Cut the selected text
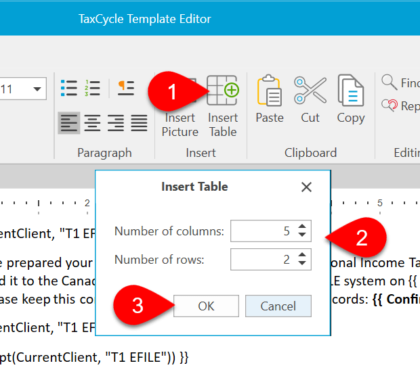 click(310, 99)
